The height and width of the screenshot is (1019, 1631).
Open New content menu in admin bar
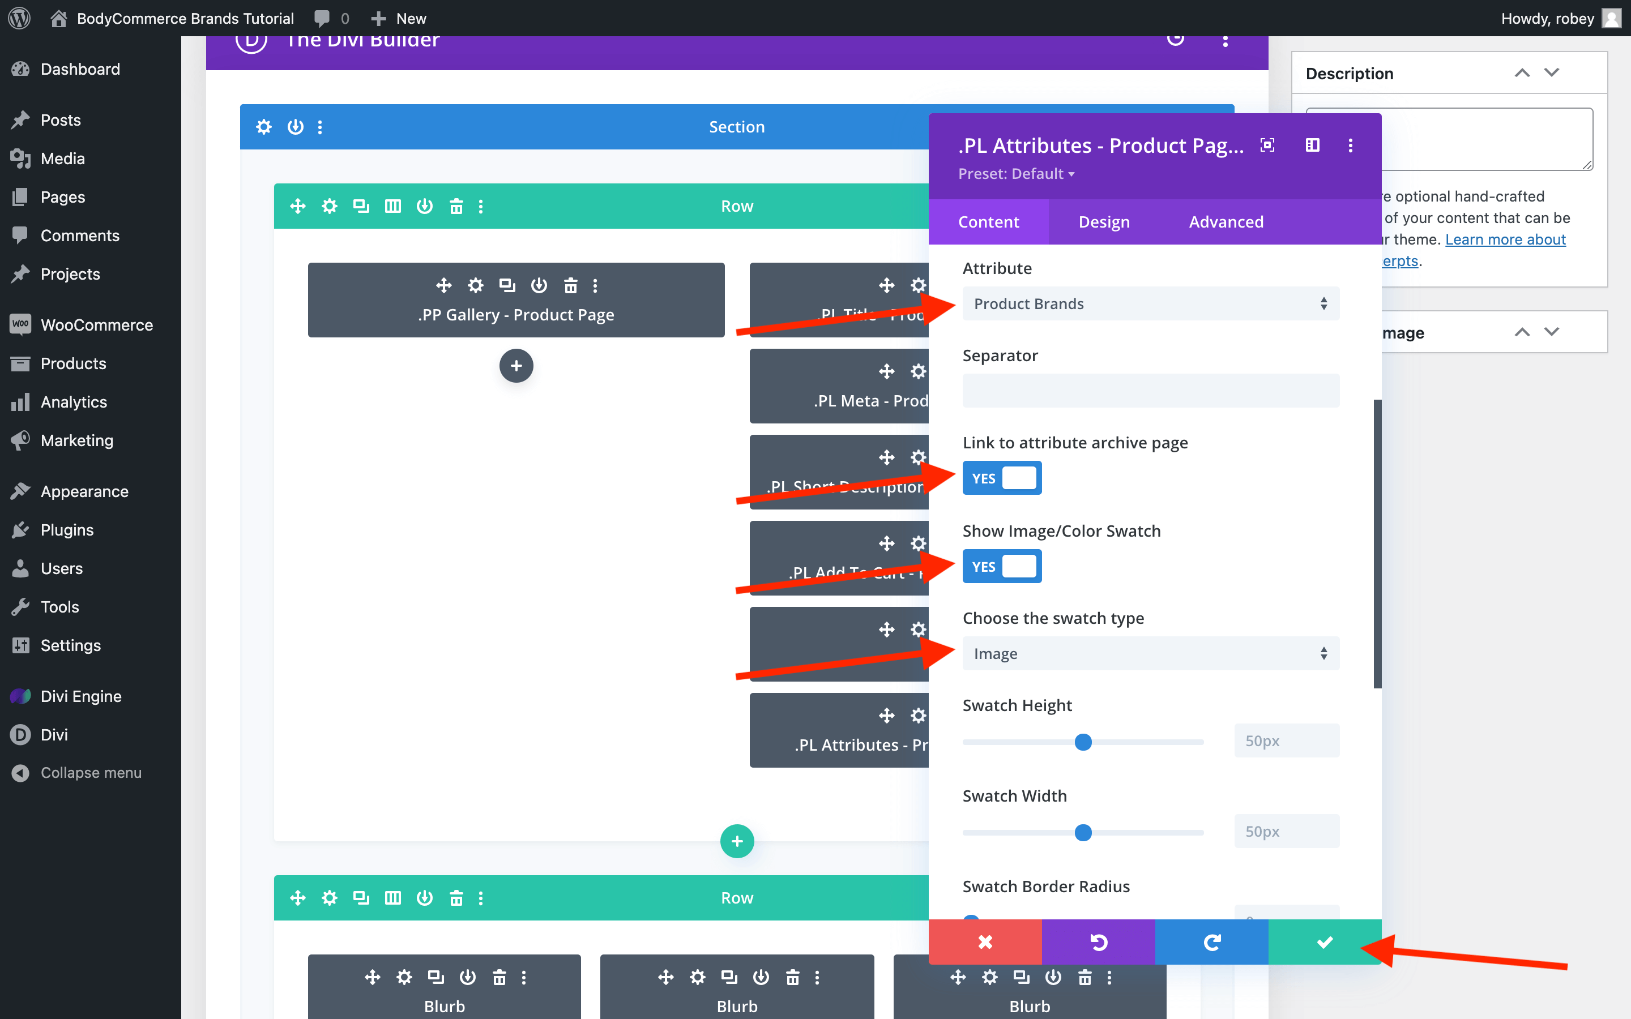(x=399, y=18)
